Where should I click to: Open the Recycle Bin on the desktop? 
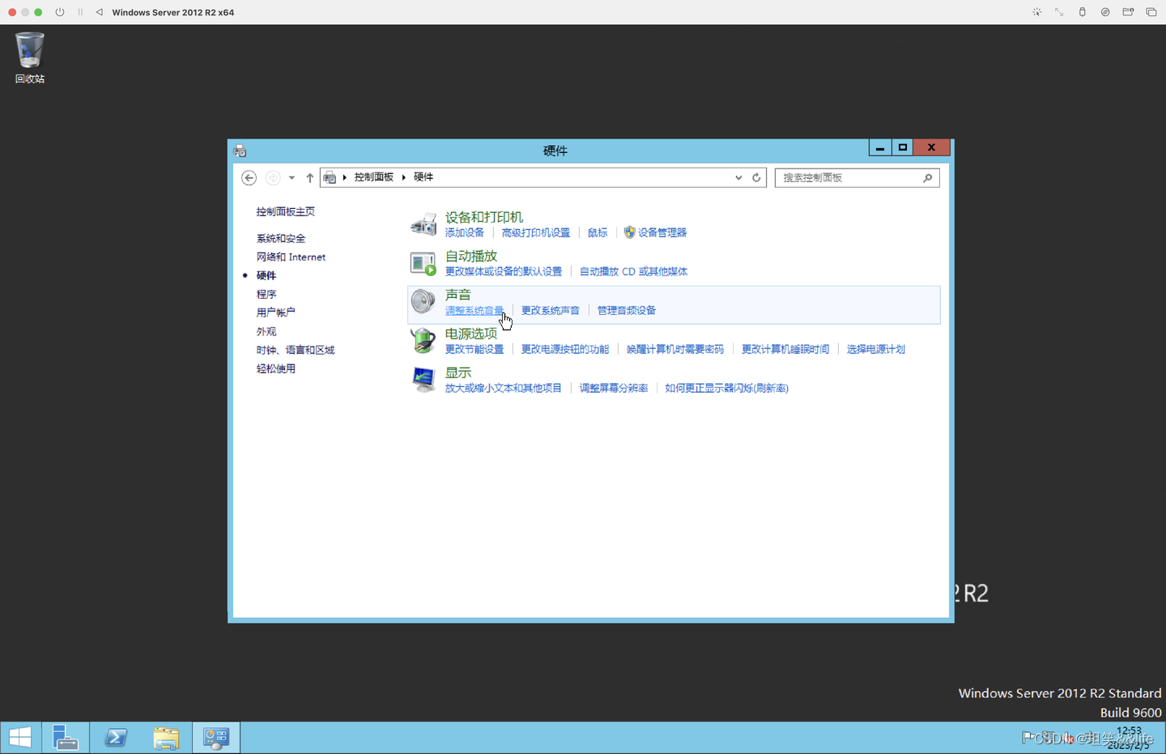coord(29,58)
